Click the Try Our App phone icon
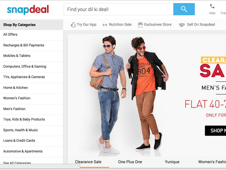Image resolution: width=226 pixels, height=170 pixels. point(73,25)
